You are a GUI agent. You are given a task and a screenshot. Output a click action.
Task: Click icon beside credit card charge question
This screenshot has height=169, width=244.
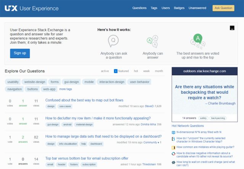(x=173, y=163)
